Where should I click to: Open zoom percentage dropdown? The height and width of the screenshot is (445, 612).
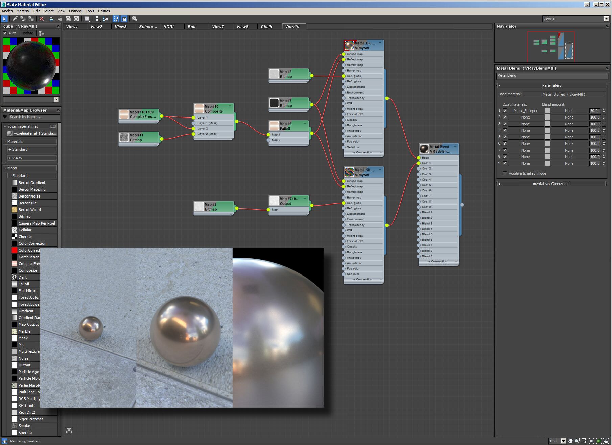563,441
